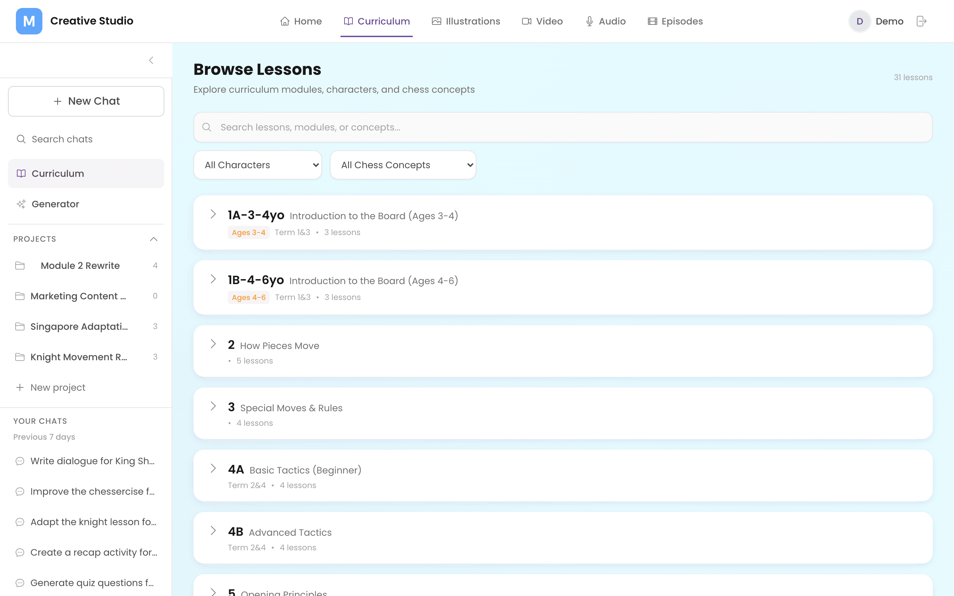Image resolution: width=954 pixels, height=596 pixels.
Task: Click the plus icon beside New project
Action: coord(20,387)
